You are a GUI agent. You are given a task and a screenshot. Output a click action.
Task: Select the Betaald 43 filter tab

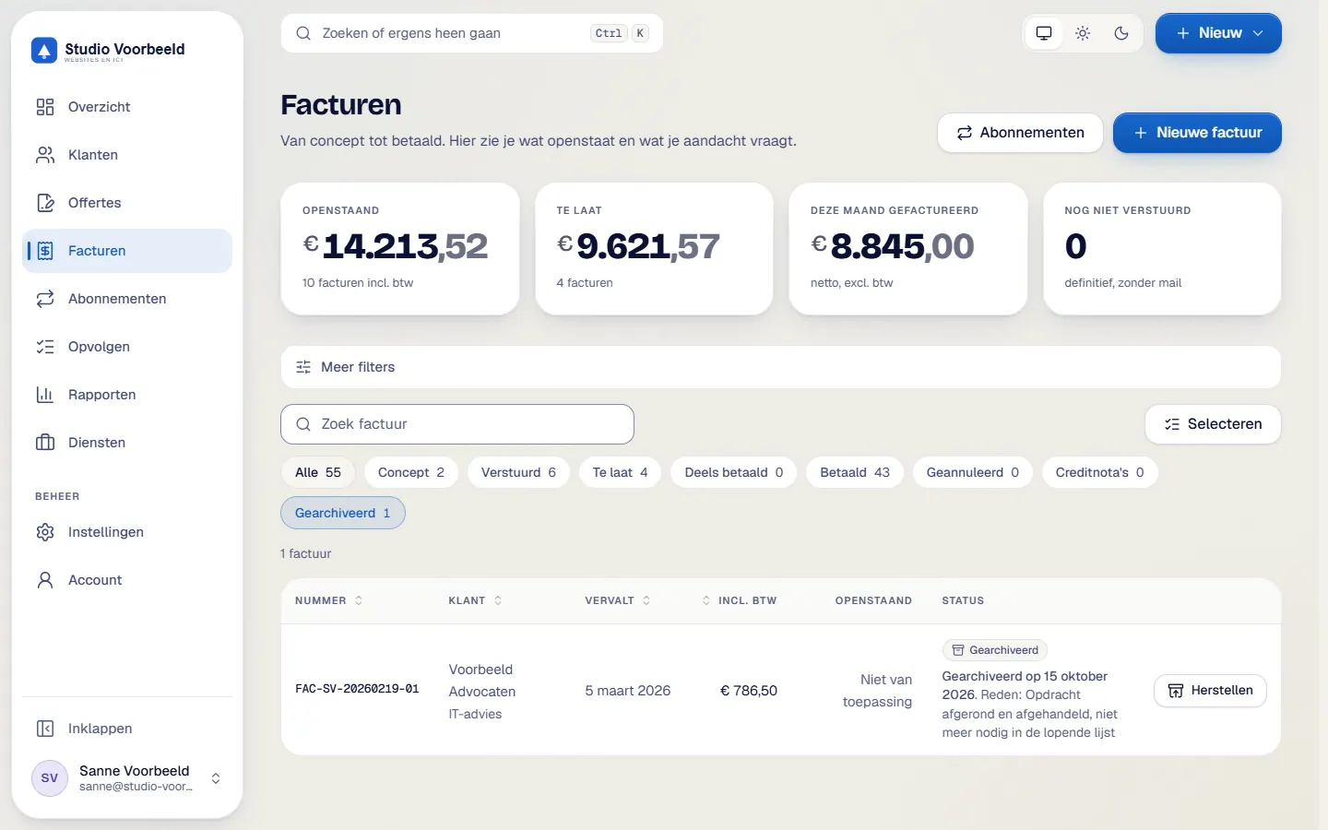tap(855, 472)
